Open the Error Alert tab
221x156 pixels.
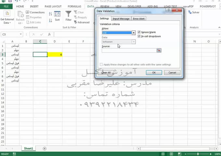139,19
